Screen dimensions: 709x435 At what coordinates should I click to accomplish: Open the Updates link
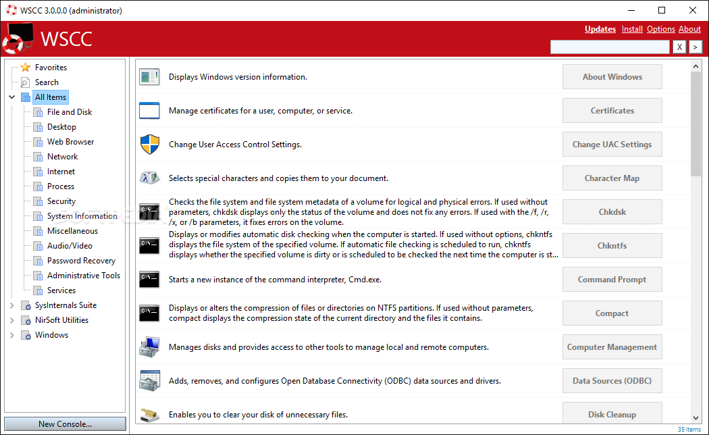coord(600,29)
